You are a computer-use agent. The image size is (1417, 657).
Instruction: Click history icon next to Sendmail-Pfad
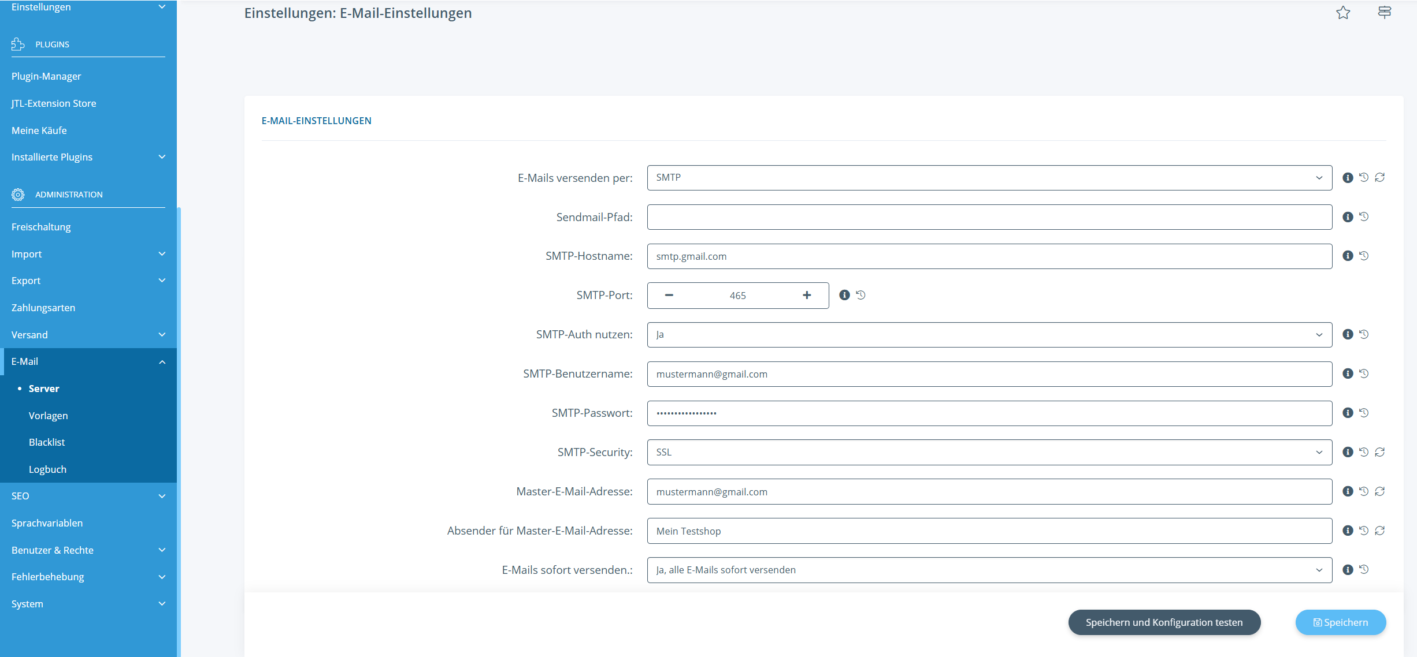(1364, 216)
